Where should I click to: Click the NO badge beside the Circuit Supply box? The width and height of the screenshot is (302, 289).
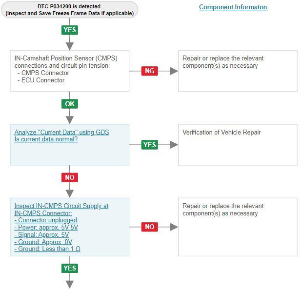(149, 227)
